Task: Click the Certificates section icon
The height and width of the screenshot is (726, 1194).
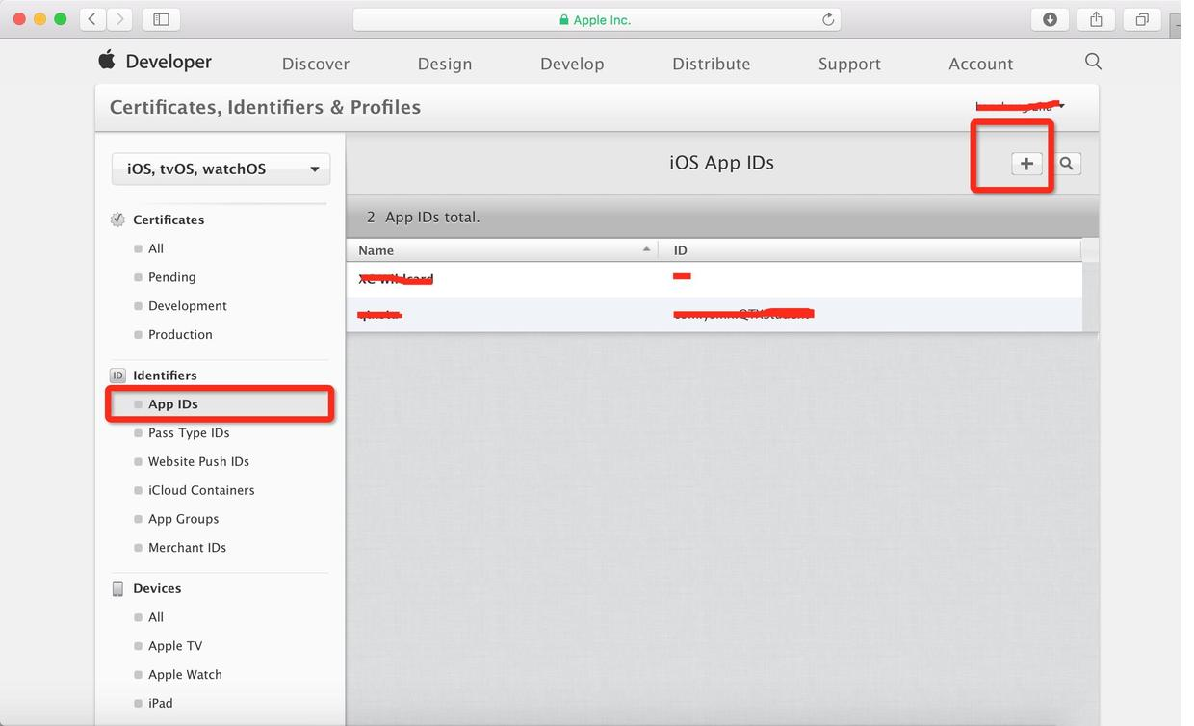Action: 117,220
